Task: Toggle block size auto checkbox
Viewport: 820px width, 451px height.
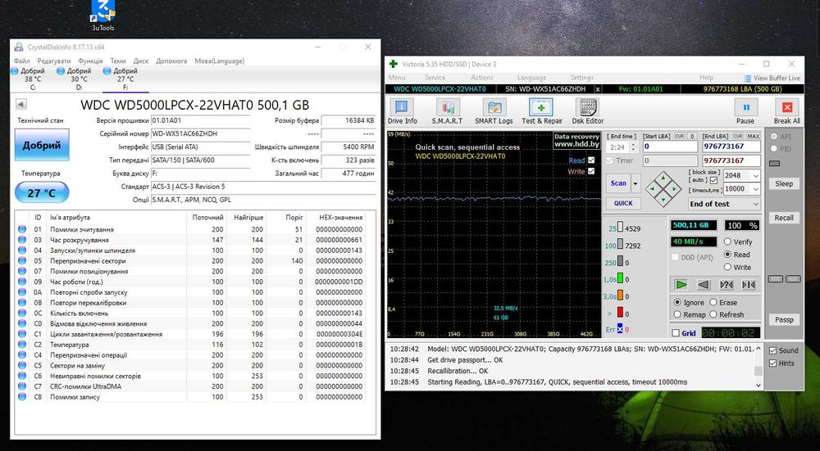Action: point(714,180)
